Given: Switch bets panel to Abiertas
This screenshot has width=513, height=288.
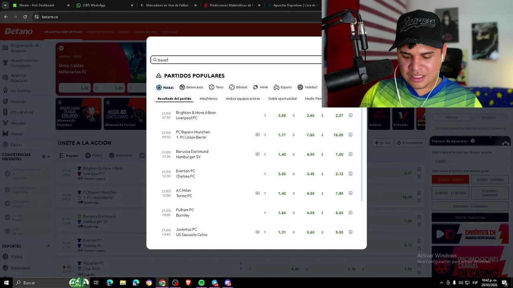Looking at the screenshot, I should 451,117.
